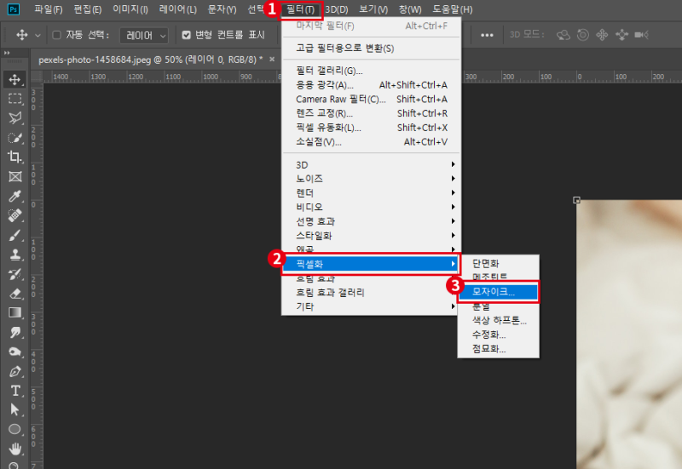This screenshot has height=469, width=682.
Task: Select the Clone Stamp tool
Action: [14, 255]
